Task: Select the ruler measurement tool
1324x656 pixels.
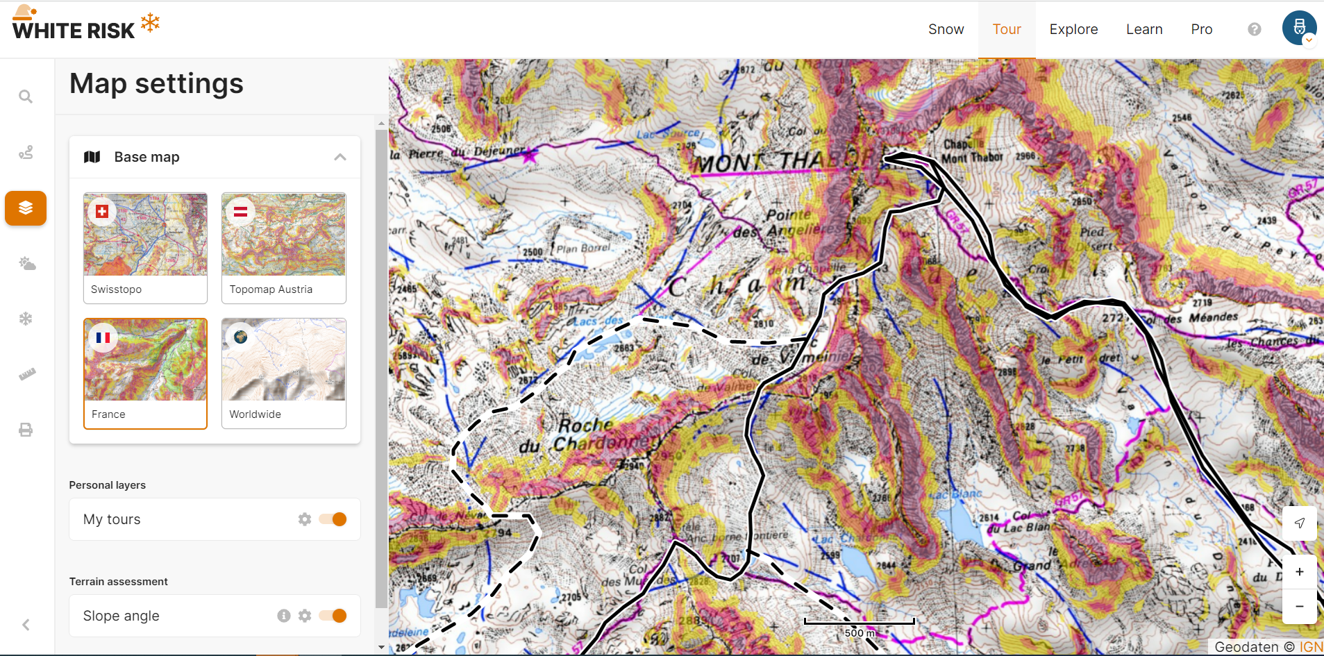Action: pos(26,375)
